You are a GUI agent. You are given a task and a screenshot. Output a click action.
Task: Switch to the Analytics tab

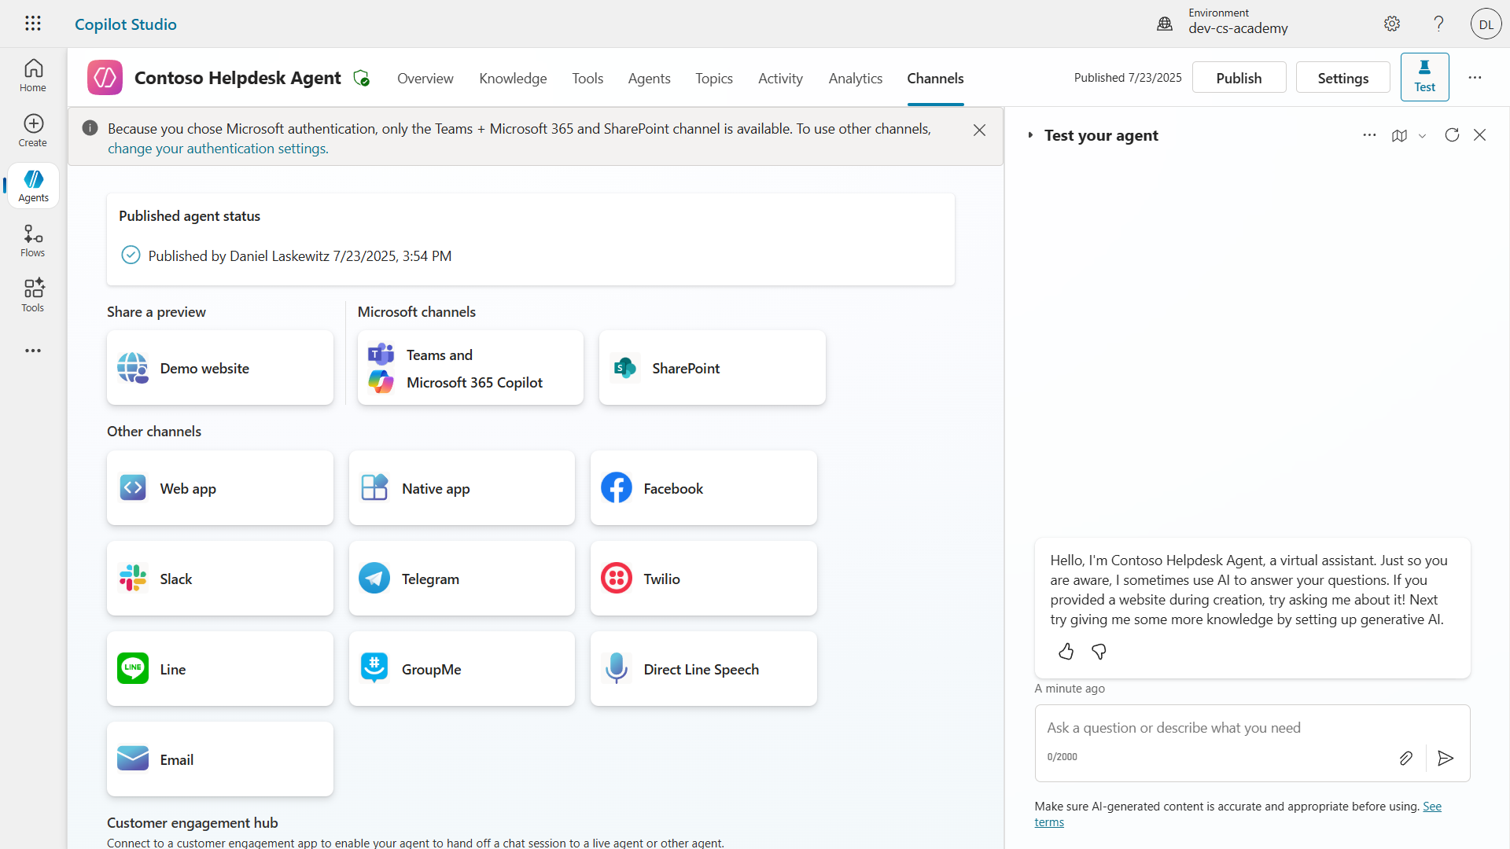tap(855, 78)
